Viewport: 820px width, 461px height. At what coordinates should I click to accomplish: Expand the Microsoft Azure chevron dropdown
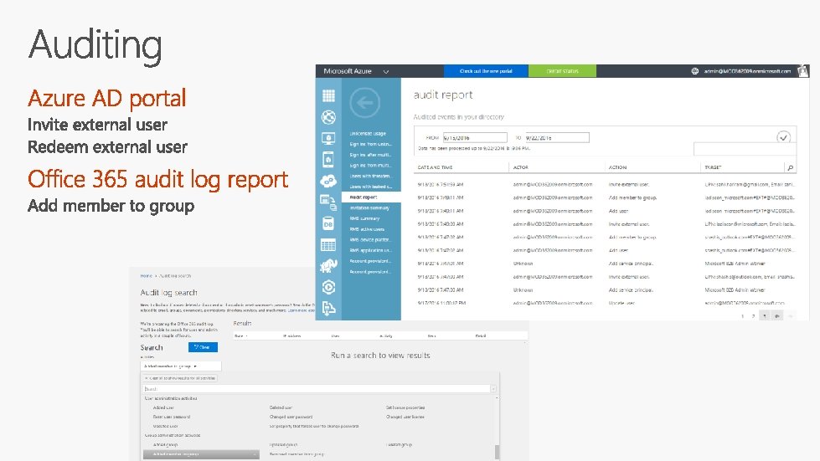click(386, 71)
